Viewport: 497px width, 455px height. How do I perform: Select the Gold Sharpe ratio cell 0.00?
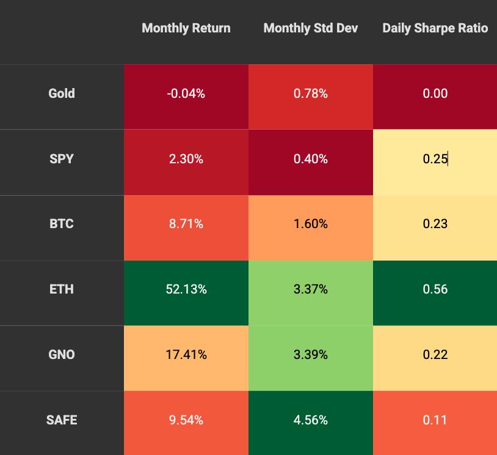point(435,94)
